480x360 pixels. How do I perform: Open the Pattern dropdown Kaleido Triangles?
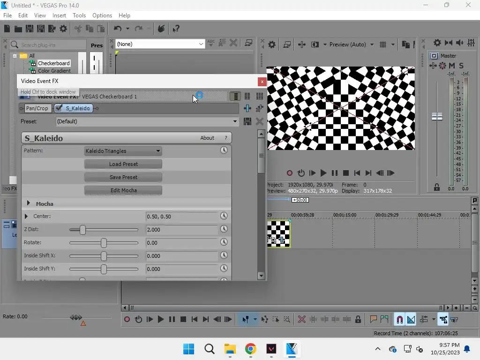(x=123, y=151)
